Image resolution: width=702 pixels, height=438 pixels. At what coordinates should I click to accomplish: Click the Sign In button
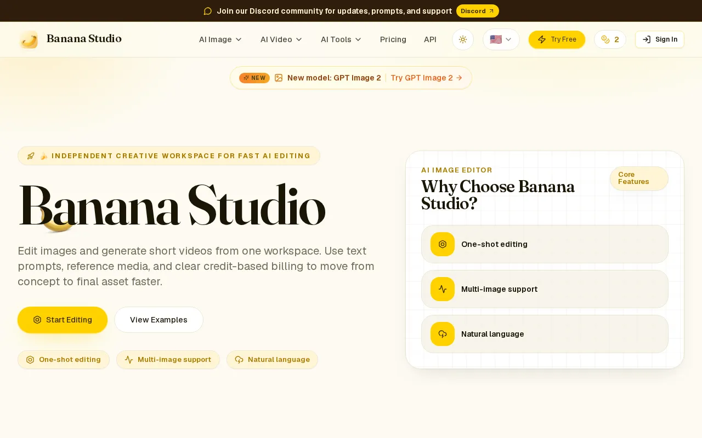(660, 39)
